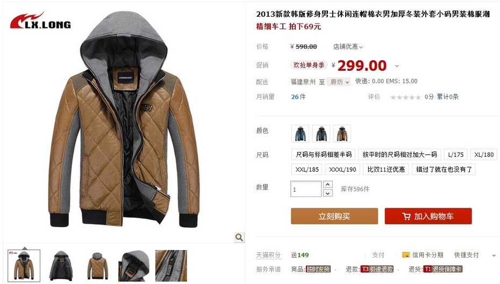
Task: Click the quantity increase arrow
Action: coord(328,184)
